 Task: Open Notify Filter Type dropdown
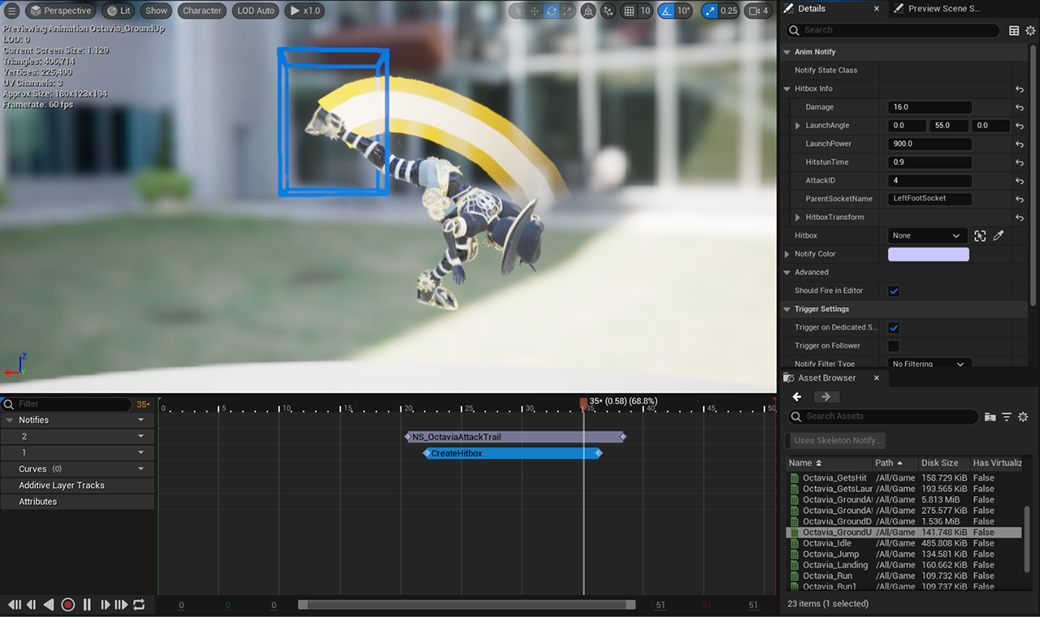[x=929, y=364]
